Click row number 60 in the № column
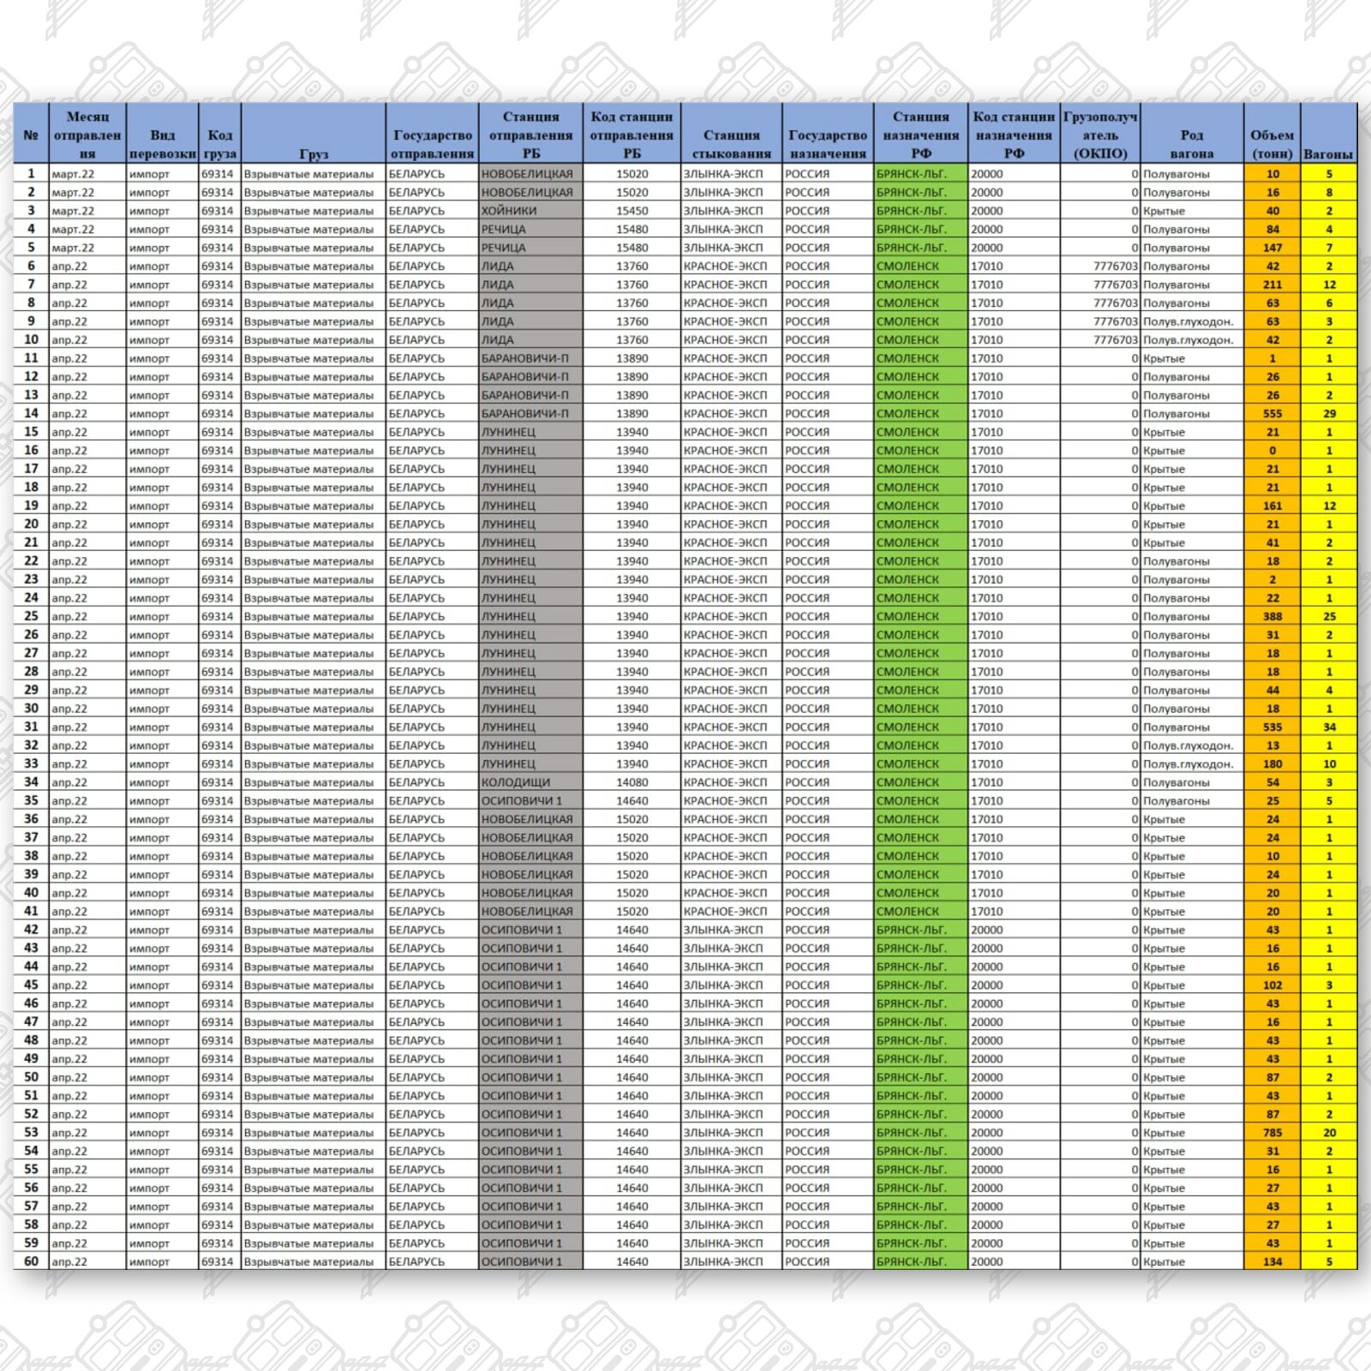 coord(31,1261)
